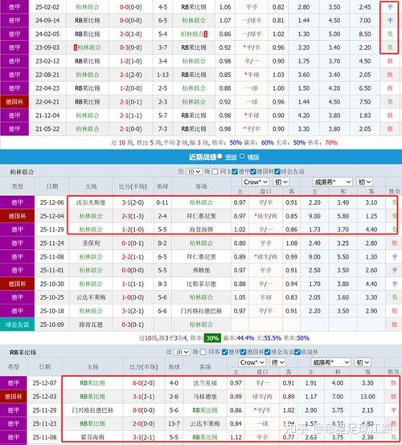Click the 近期战绩 section header

point(203,157)
